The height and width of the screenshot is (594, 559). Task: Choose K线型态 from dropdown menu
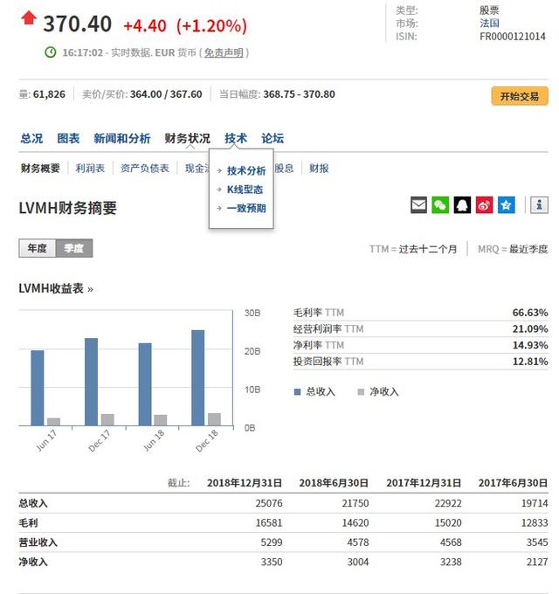tap(245, 190)
